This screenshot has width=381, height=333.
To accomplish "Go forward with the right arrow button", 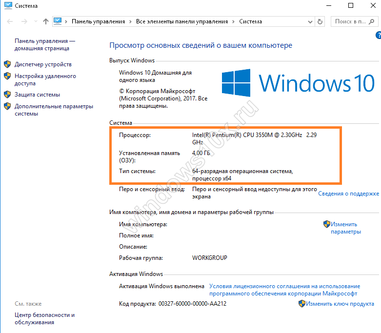I will pyautogui.click(x=24, y=21).
